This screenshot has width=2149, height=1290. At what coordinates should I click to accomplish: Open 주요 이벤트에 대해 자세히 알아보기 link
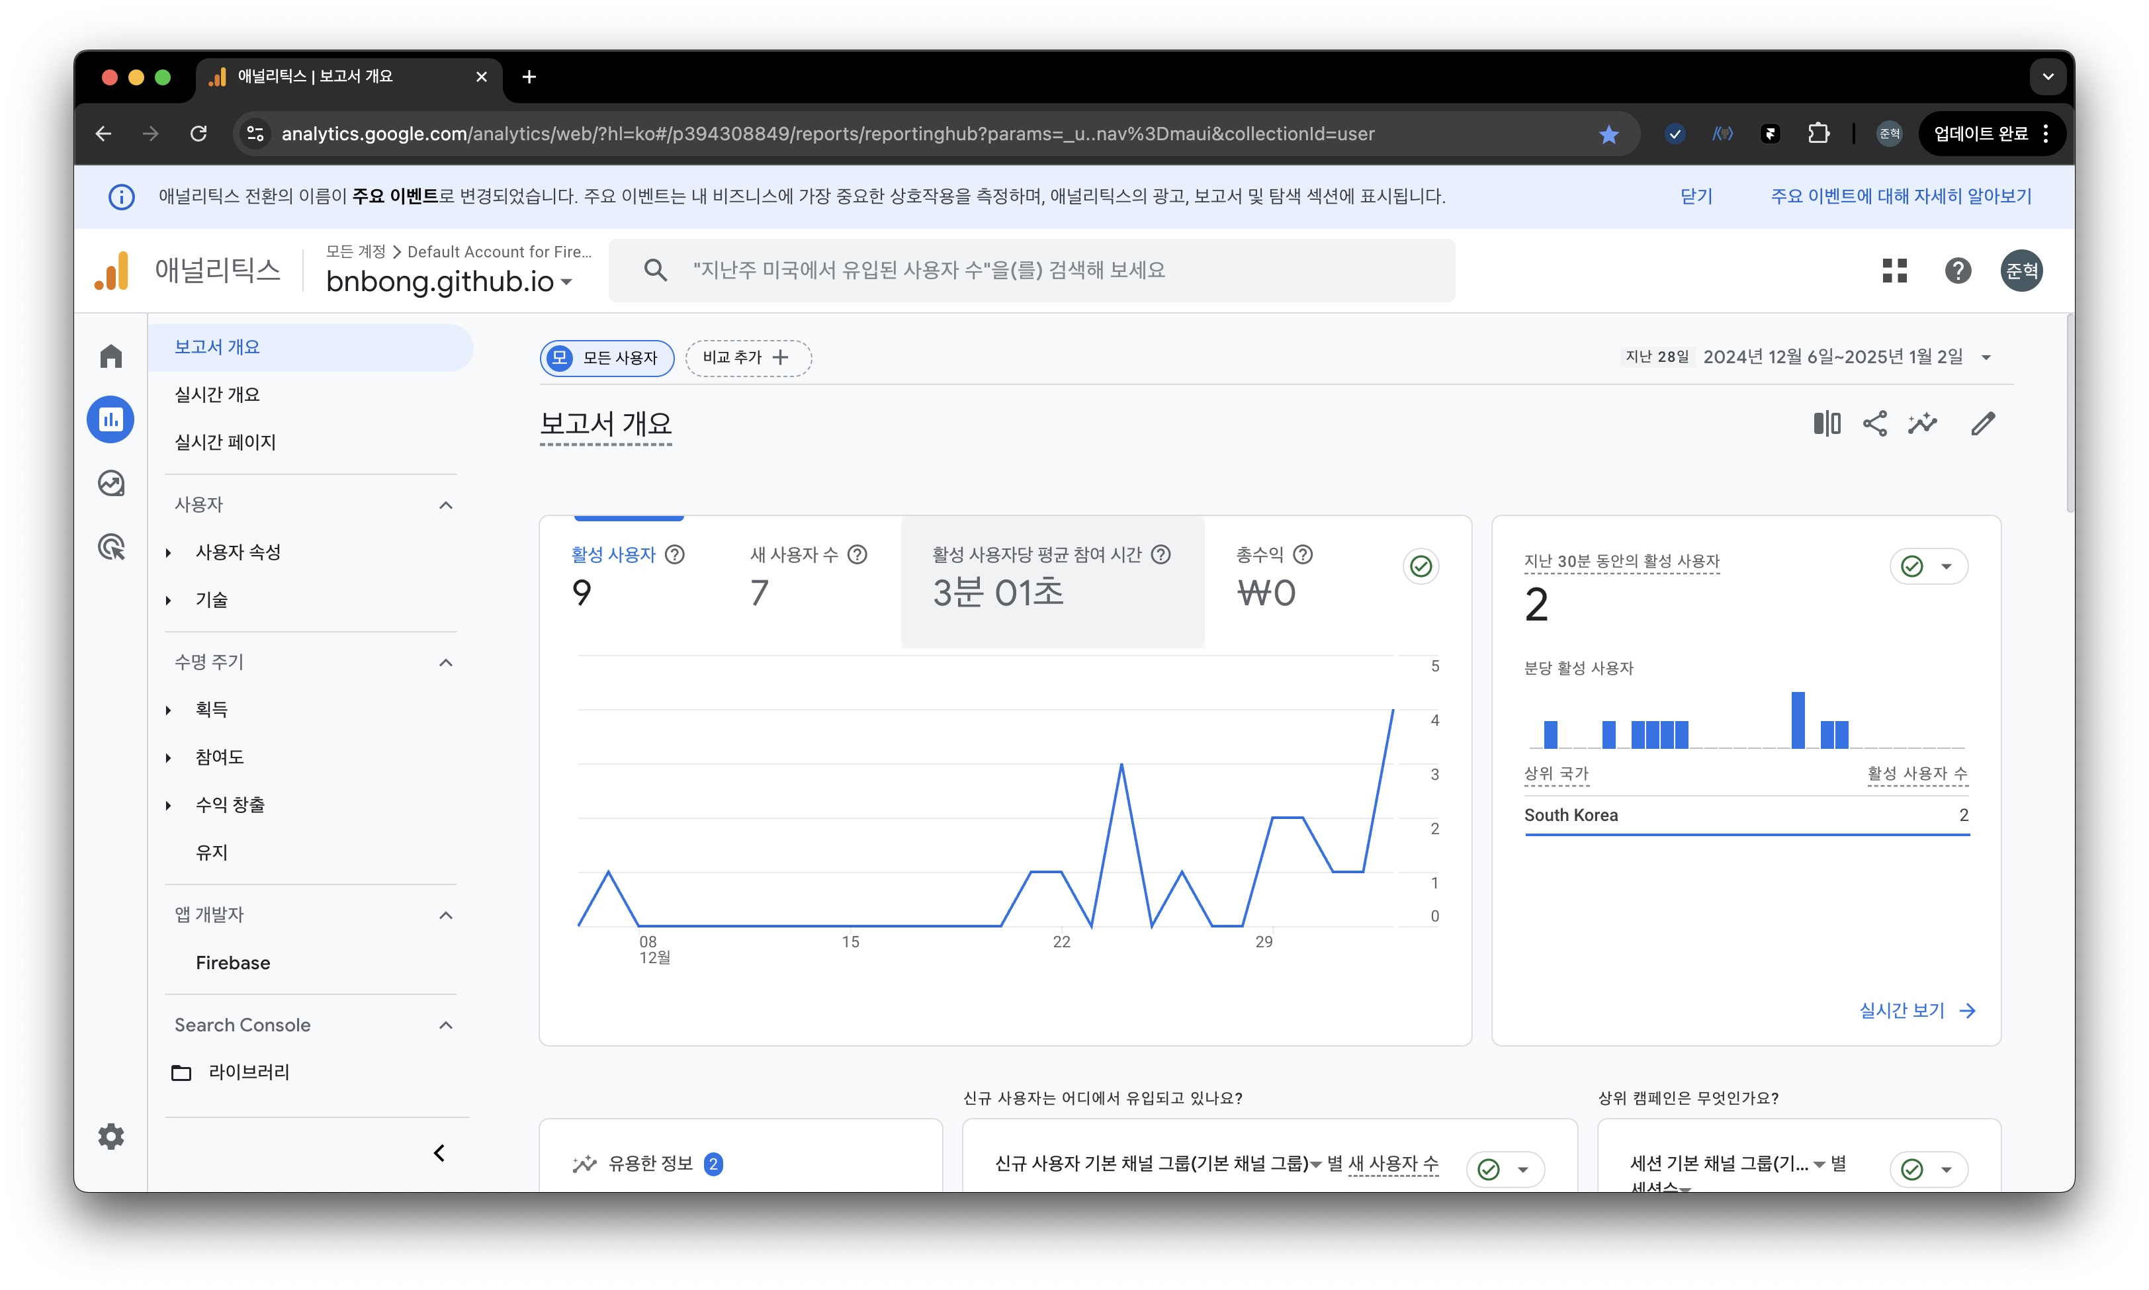point(1900,196)
